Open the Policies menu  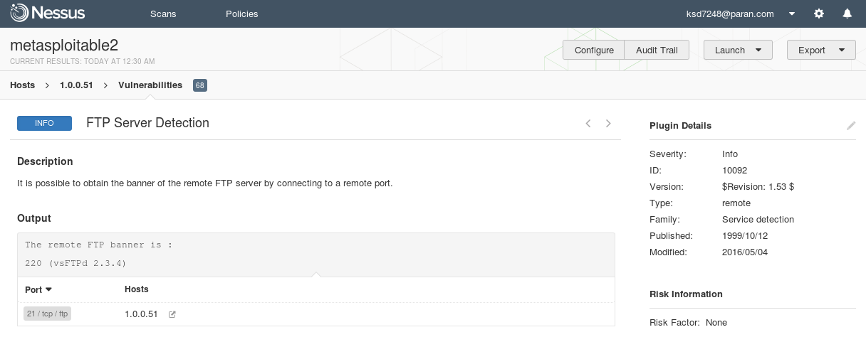241,14
